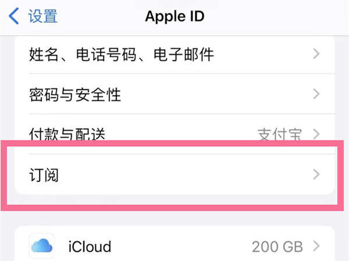Tap the blue back chevron icon
The image size is (349, 261).
15,16
